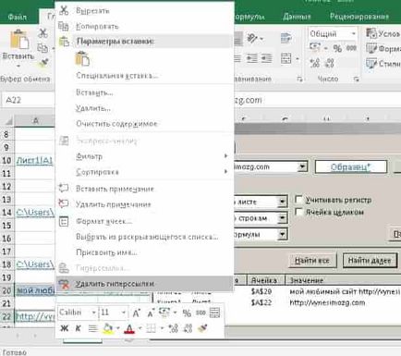Viewport: 401px width, 356px height.
Task: Click the paste clipboard icon under Параметры вставки
Action: (x=82, y=58)
